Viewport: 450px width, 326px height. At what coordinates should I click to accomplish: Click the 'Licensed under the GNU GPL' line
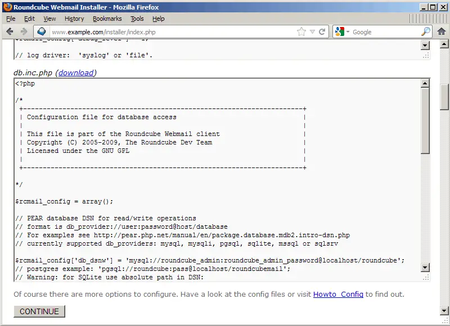[x=78, y=151]
